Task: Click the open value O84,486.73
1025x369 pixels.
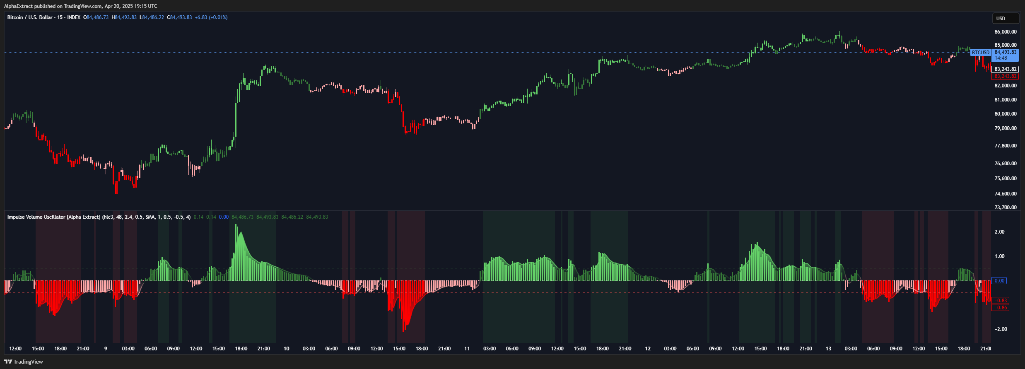Action: (96, 17)
